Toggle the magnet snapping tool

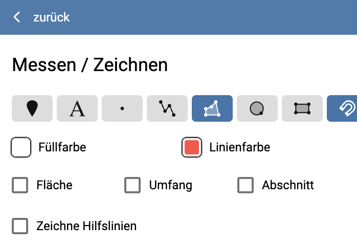click(x=344, y=108)
